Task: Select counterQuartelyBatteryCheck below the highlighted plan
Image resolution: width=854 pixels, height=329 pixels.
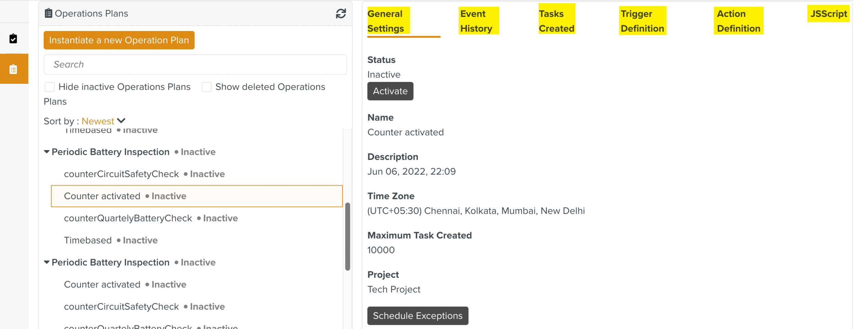Action: (128, 218)
